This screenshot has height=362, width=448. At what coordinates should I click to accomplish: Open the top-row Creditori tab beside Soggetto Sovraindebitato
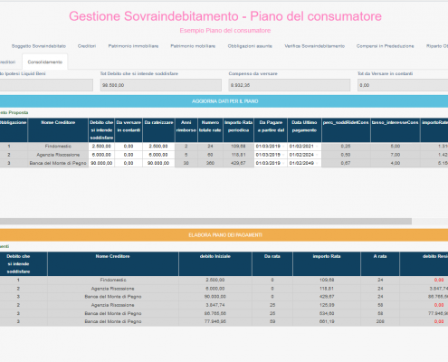(87, 46)
